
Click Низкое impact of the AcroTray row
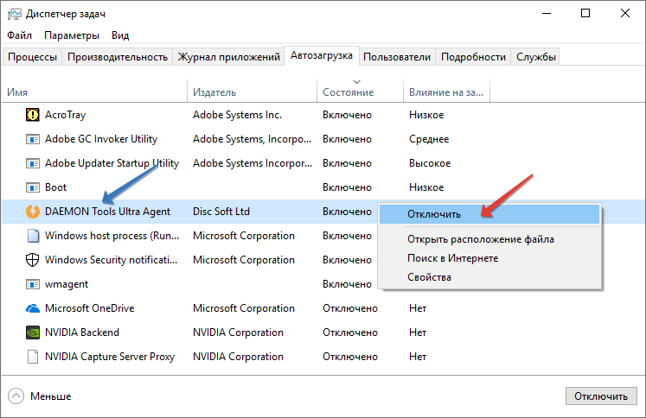pos(426,115)
